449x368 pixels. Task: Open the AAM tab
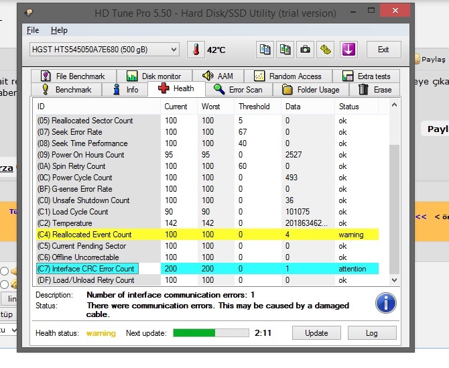point(218,76)
